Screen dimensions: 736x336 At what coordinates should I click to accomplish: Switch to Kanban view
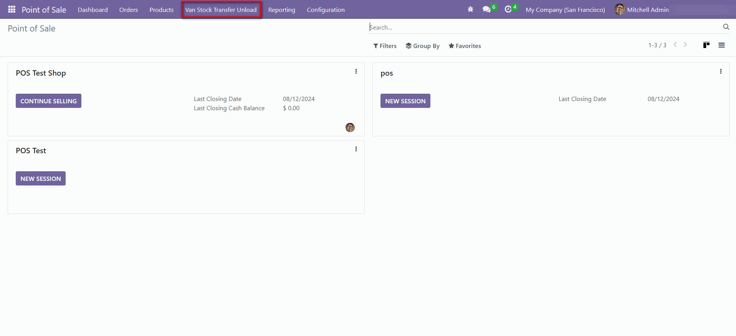pyautogui.click(x=706, y=45)
